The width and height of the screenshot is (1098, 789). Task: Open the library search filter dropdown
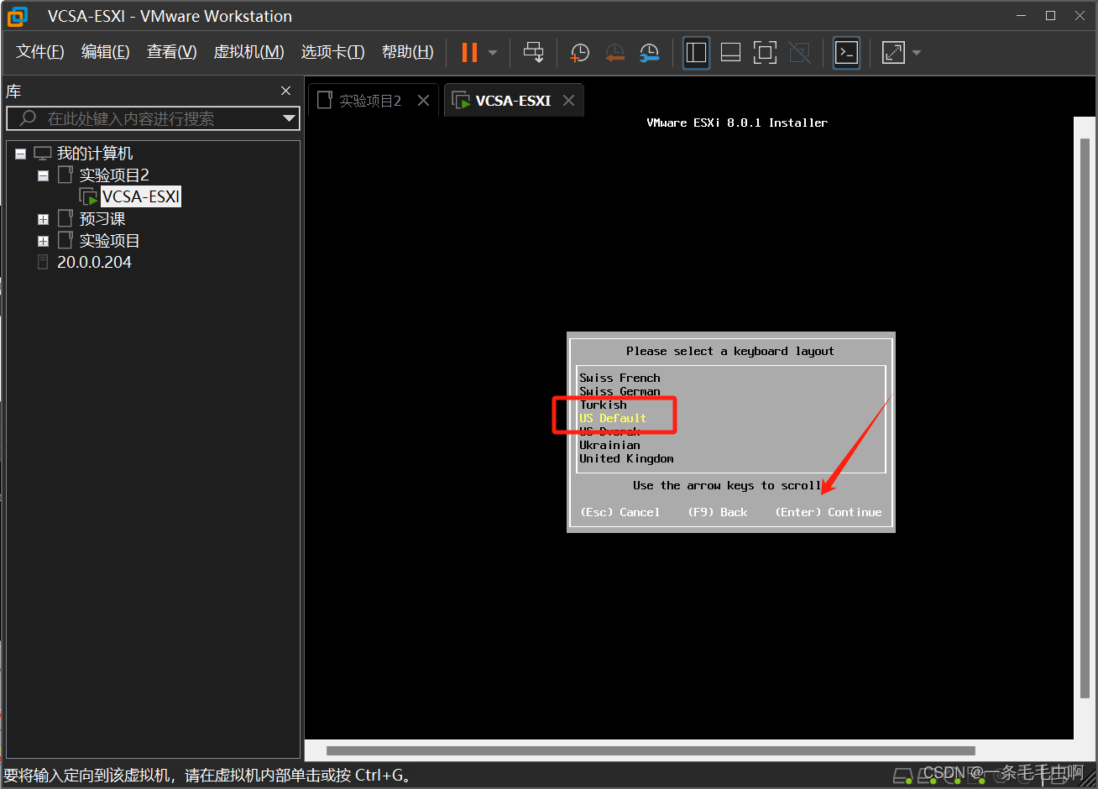(290, 118)
